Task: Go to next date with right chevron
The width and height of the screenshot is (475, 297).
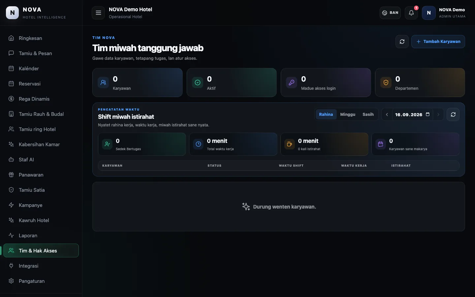Action: point(438,115)
